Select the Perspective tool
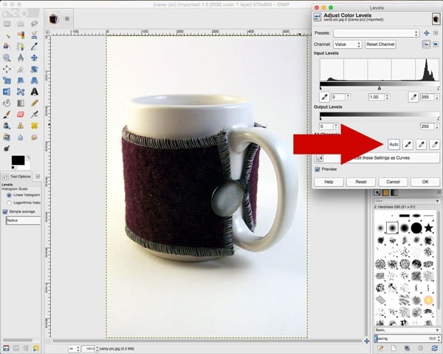 (x=34, y=81)
